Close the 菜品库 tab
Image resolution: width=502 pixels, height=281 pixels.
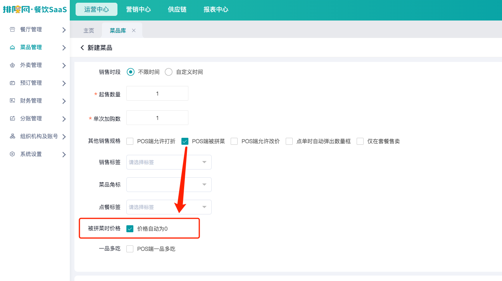pos(134,31)
